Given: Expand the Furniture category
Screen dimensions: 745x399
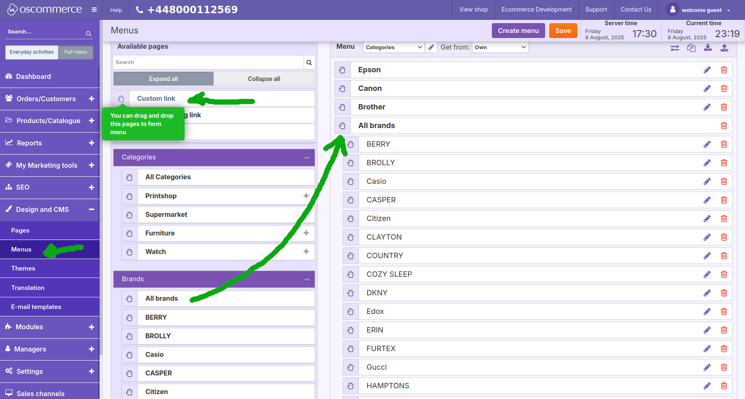Looking at the screenshot, I should [306, 233].
